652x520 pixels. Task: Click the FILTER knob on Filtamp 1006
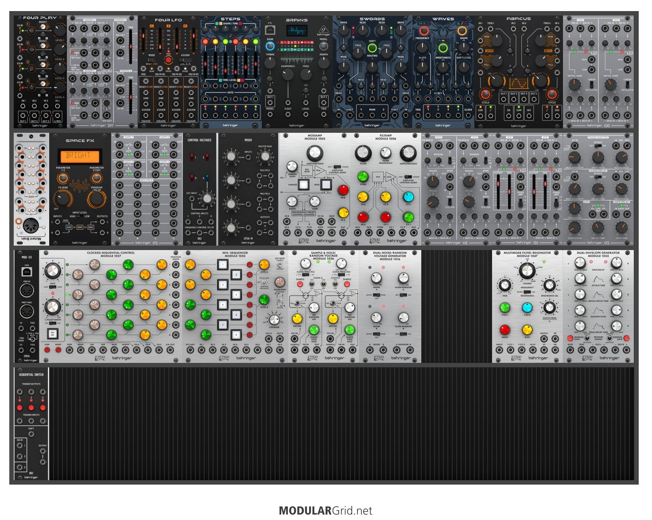tap(363, 153)
